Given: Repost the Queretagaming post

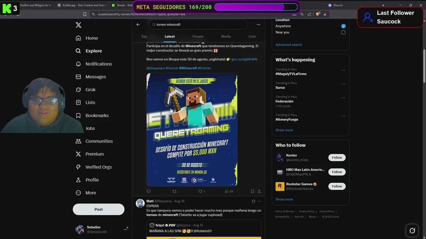Looking at the screenshot, I should coord(174,191).
